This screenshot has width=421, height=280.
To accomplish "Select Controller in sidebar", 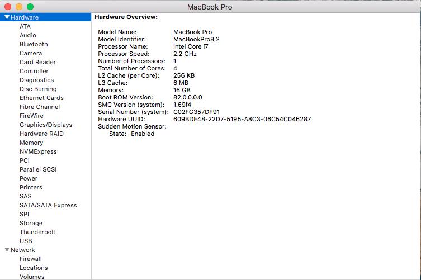I will (34, 71).
